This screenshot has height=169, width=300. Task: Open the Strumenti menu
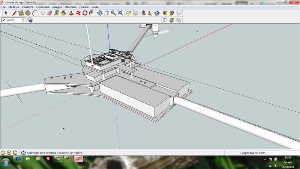click(x=70, y=7)
